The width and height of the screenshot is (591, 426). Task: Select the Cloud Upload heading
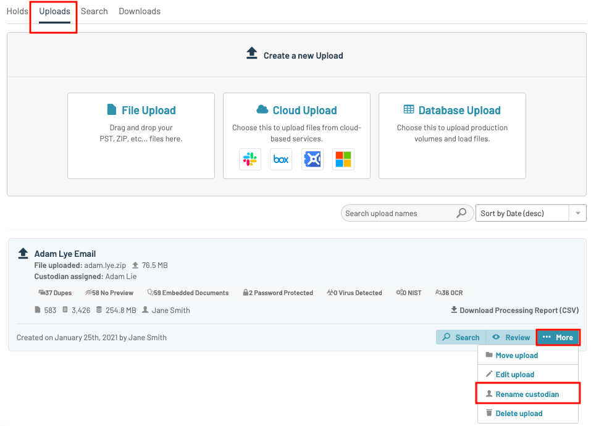[304, 111]
